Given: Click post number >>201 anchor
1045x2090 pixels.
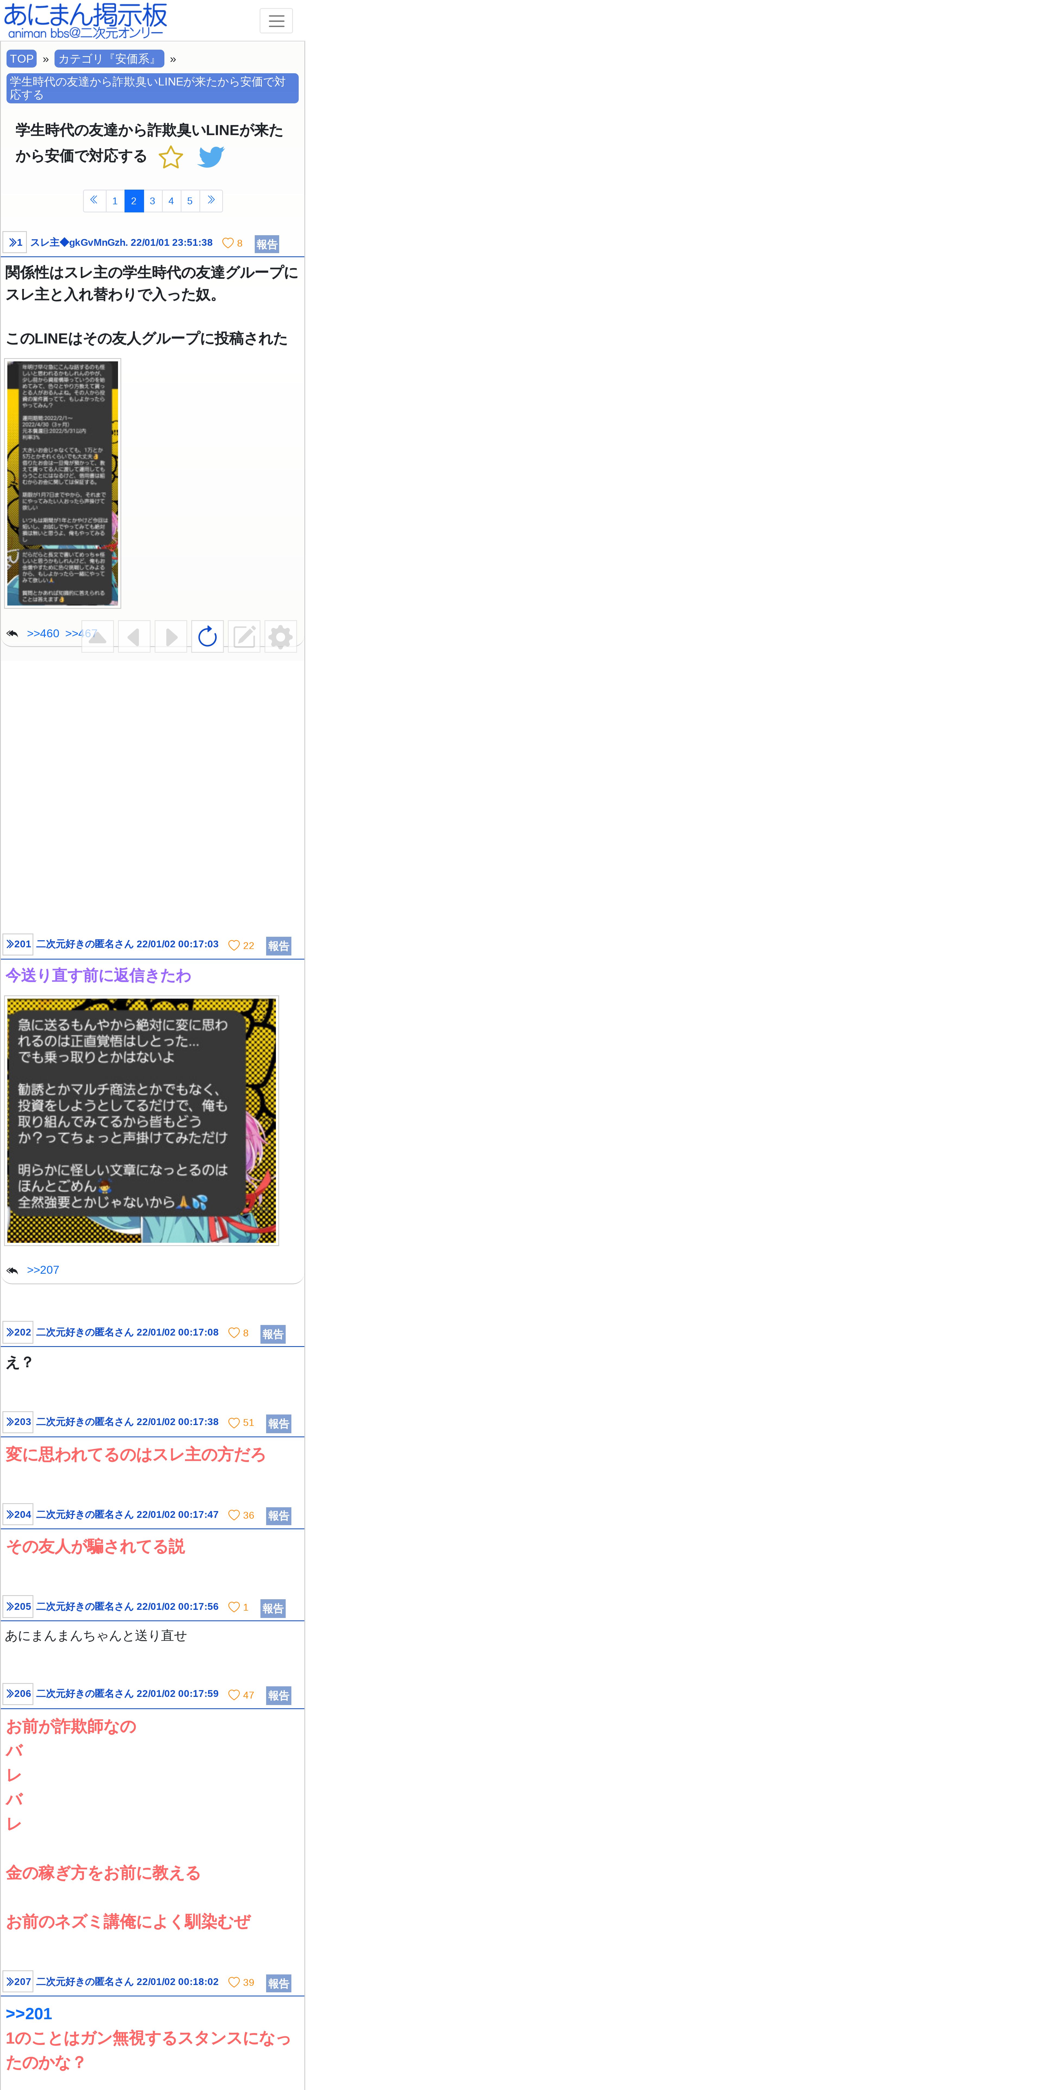Looking at the screenshot, I should pyautogui.click(x=18, y=944).
